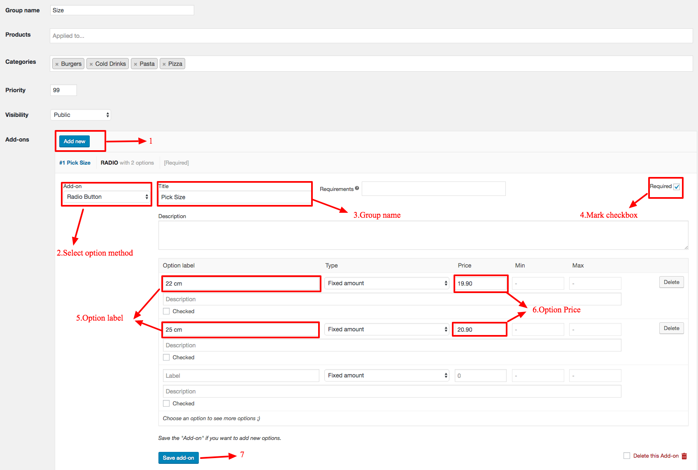Remove the Pasta category tag

[135, 64]
